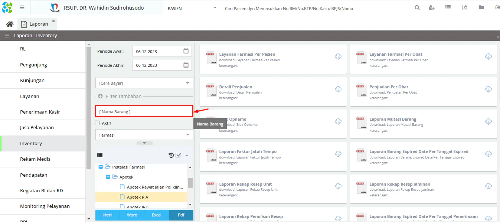This screenshot has height=222, width=500.
Task: Click the PDF document icon in top toolbar
Action: [465, 7]
